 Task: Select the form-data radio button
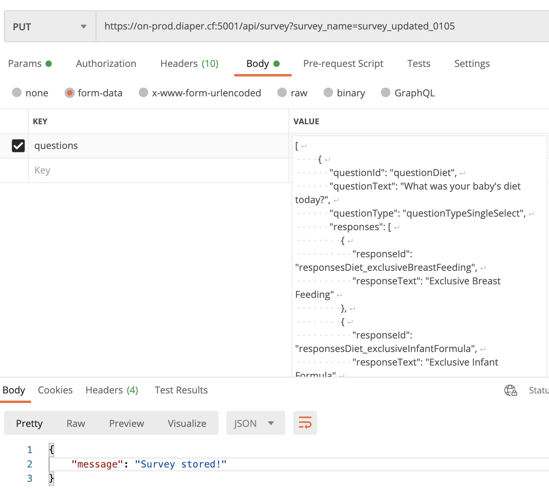[x=69, y=92]
